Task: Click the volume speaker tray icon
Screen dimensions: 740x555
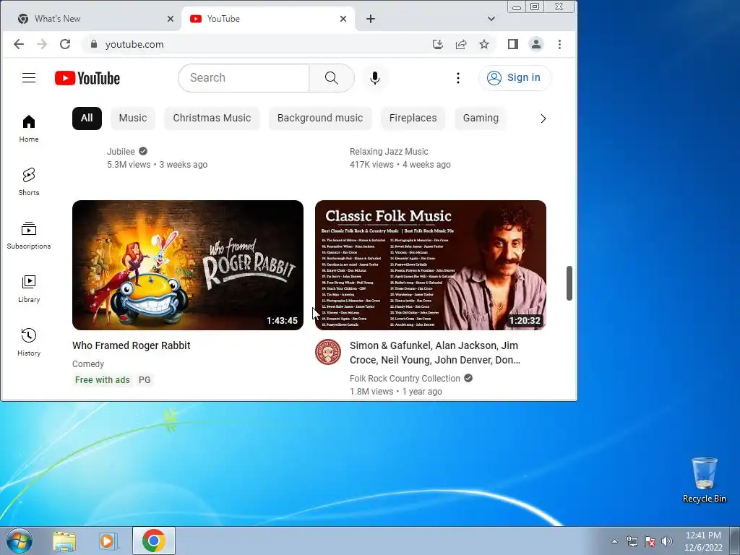Action: click(667, 541)
